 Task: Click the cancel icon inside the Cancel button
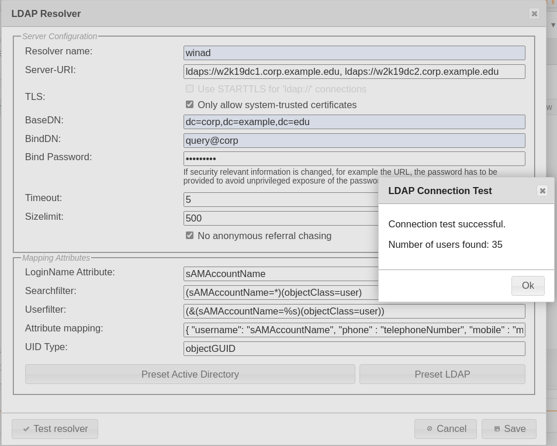[431, 428]
